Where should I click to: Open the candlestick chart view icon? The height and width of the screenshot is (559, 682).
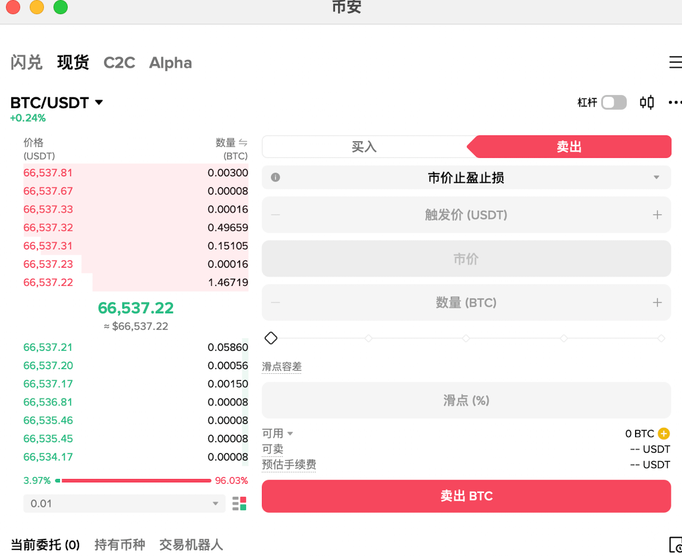[x=647, y=102]
